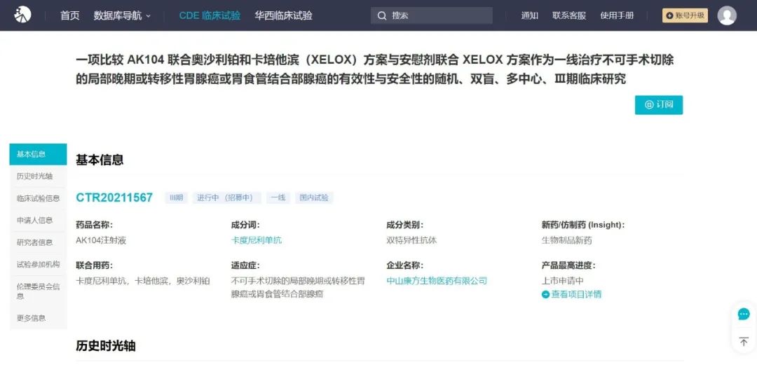Viewport: 757px width, 374px height.
Task: Click the site logo icon
Action: [22, 15]
